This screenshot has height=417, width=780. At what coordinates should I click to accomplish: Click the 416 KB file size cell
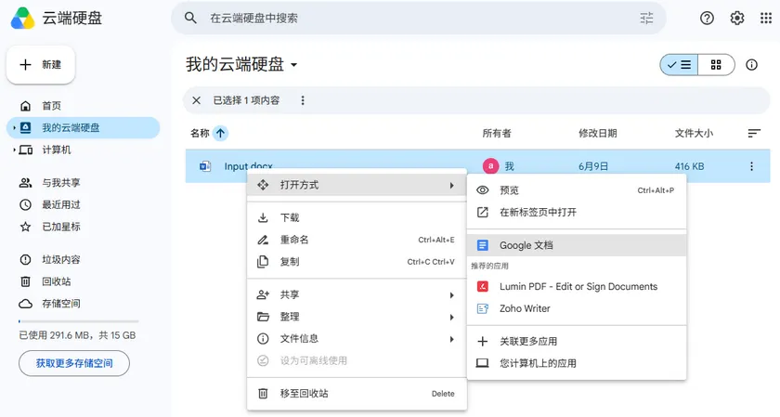click(689, 166)
